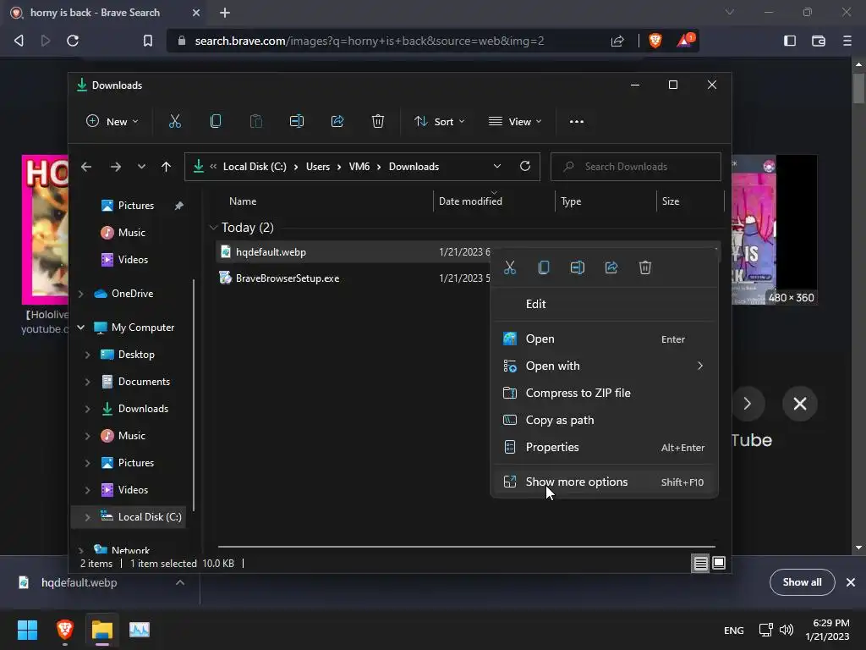Open pinned Pictures quick access

coord(136,206)
